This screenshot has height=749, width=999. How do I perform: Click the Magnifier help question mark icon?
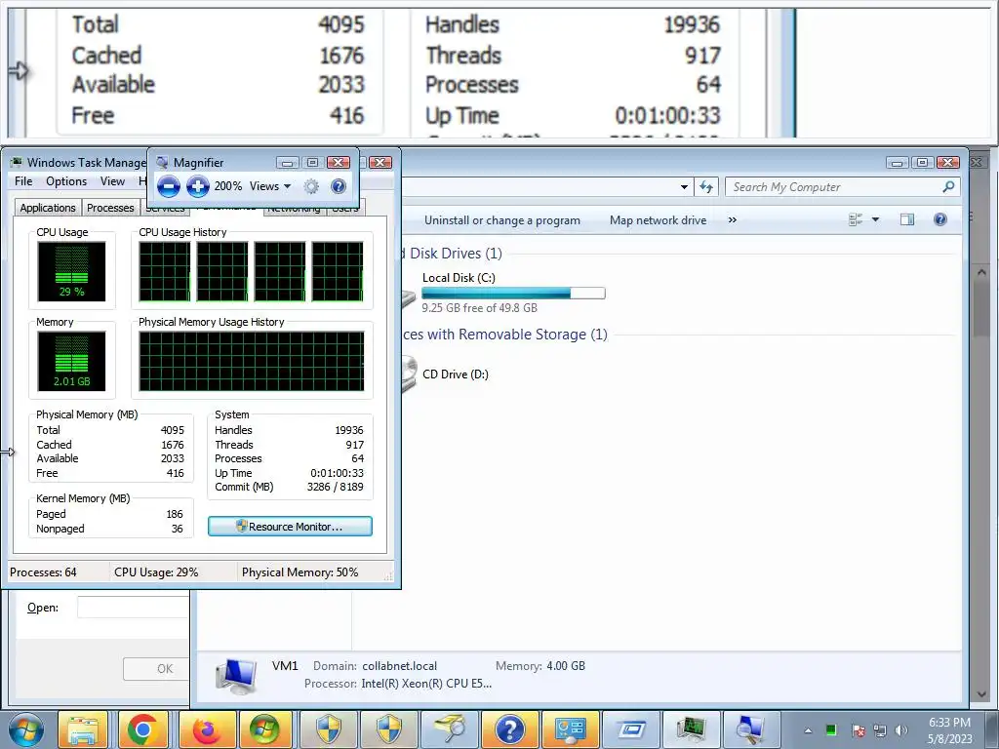tap(339, 186)
